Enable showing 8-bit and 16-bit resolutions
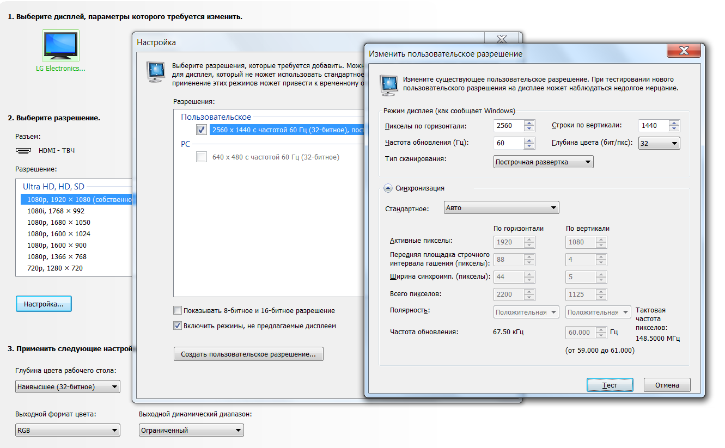Viewport: 725px width, 448px height. click(x=178, y=310)
